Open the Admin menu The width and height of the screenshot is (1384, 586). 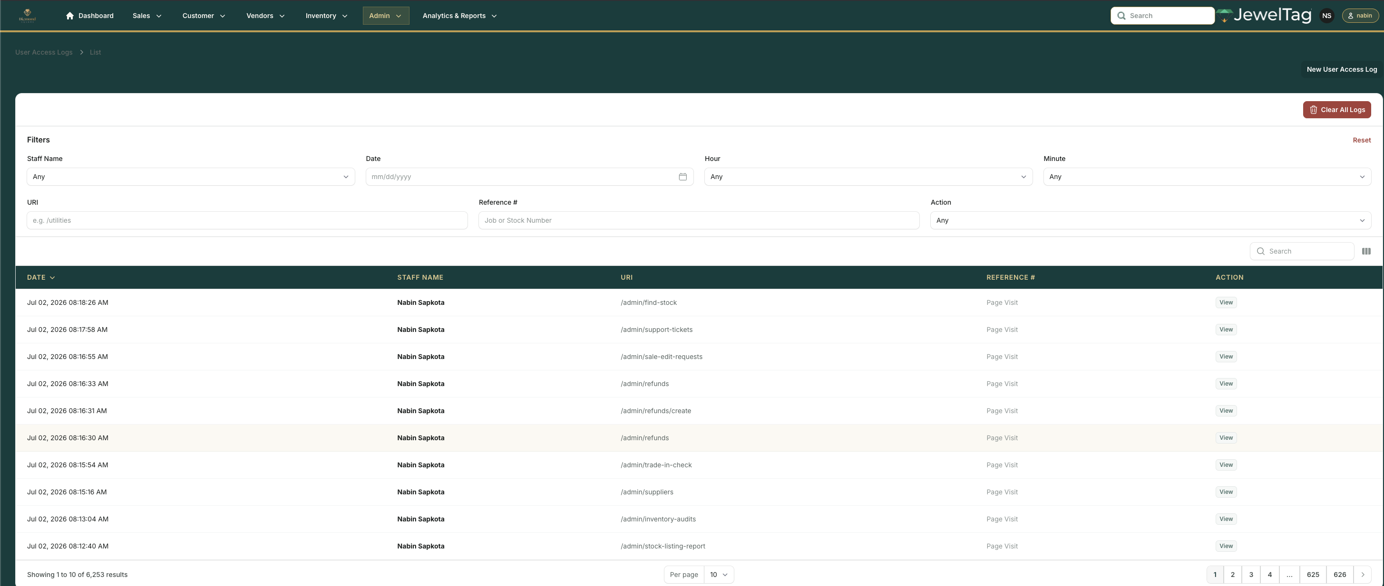pyautogui.click(x=386, y=16)
